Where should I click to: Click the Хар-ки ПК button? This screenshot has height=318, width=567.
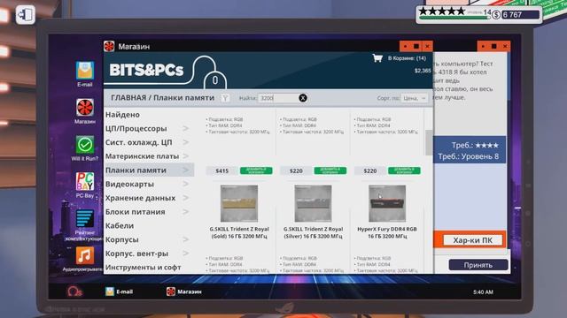coord(472,240)
